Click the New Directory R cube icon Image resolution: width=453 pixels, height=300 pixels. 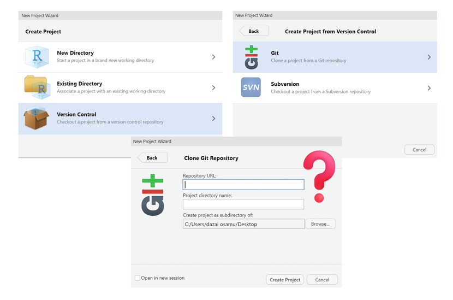[x=37, y=57]
